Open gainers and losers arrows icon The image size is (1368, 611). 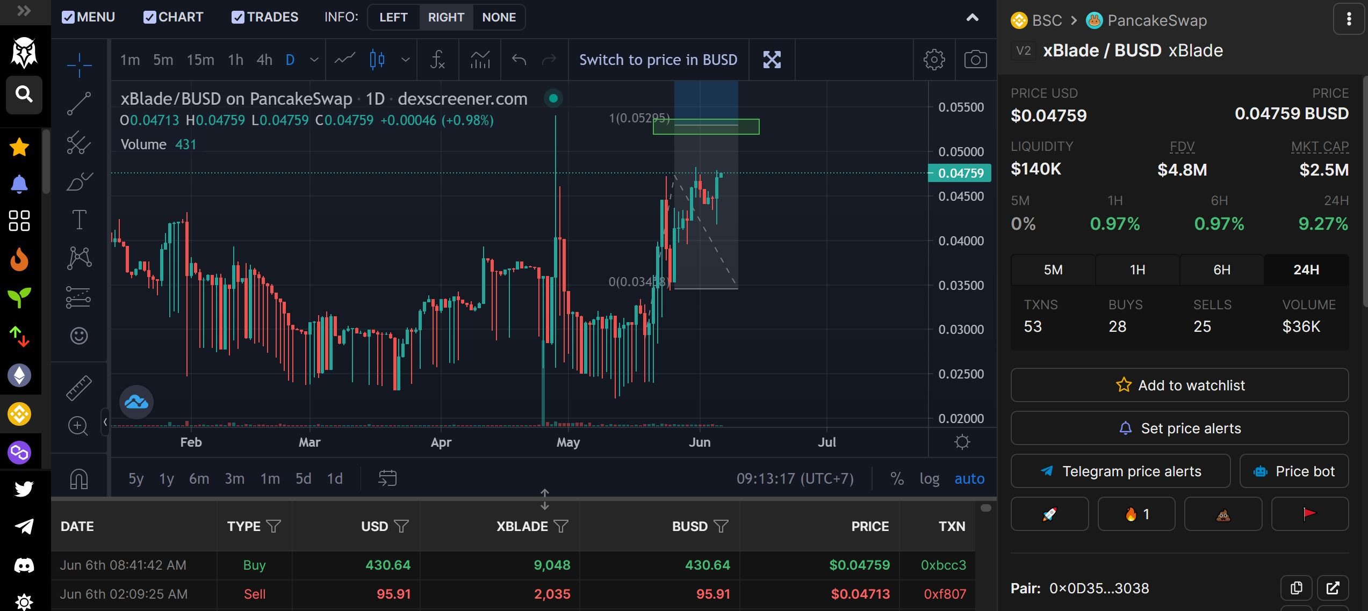click(x=19, y=337)
